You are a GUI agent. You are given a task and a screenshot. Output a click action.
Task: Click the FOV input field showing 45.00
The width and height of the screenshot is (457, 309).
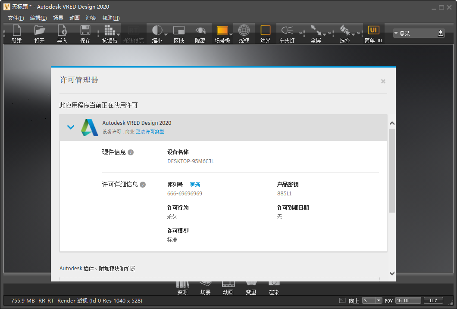click(x=408, y=300)
